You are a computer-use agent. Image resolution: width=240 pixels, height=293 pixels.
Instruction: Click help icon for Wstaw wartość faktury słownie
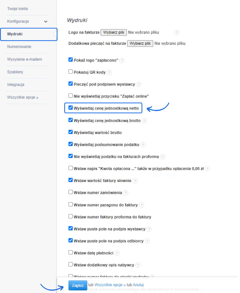click(x=135, y=181)
